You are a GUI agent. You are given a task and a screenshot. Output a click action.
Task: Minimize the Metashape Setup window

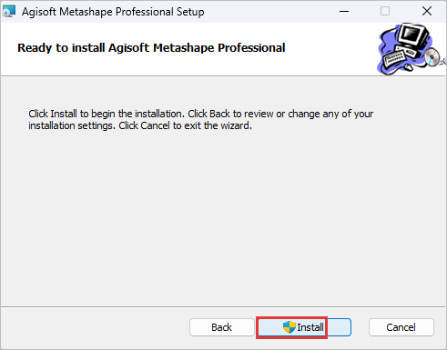[x=344, y=11]
